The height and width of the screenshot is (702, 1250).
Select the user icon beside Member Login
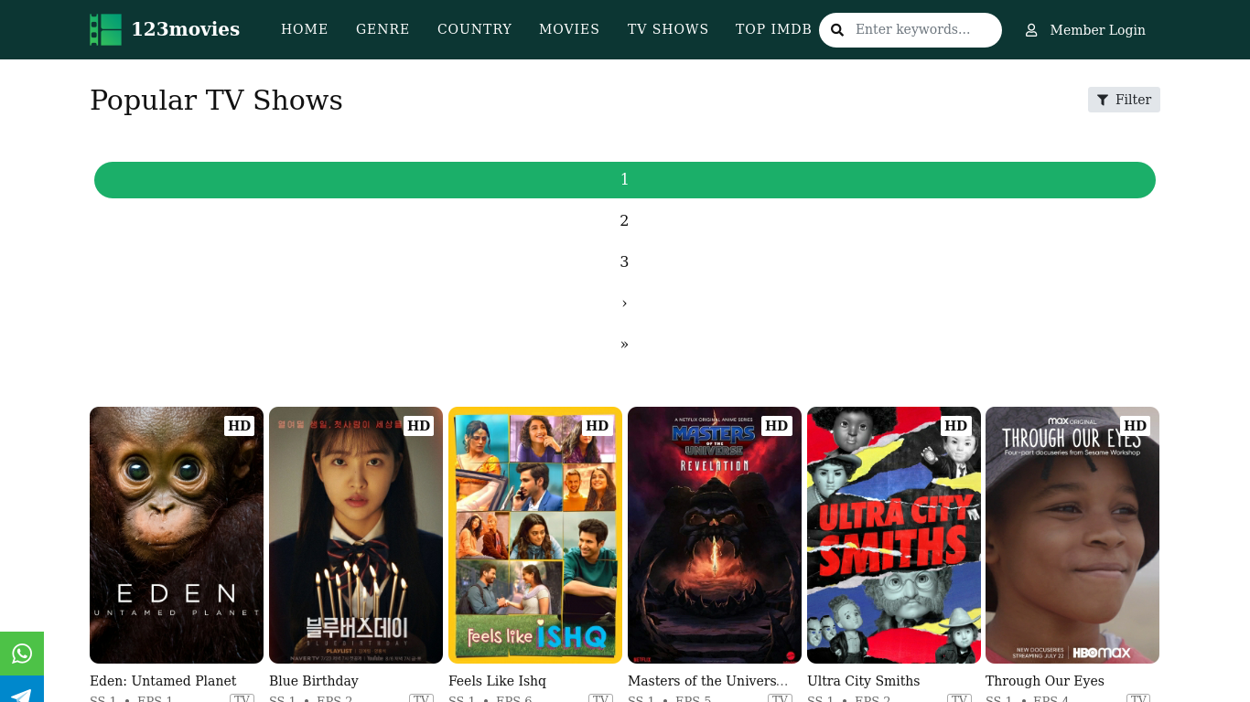(x=1031, y=29)
